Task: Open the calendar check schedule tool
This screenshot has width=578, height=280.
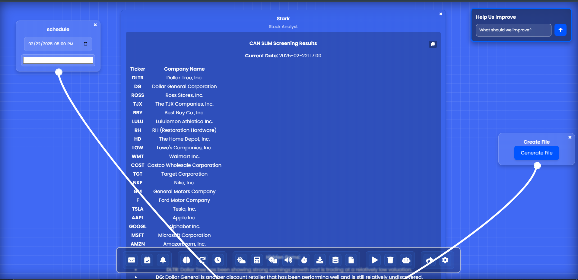Action: [x=147, y=260]
